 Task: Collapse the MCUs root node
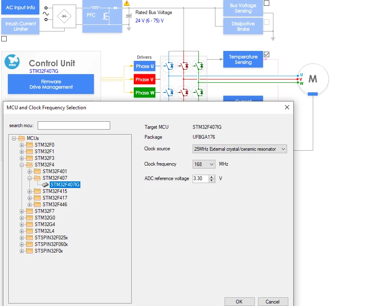tap(14, 138)
